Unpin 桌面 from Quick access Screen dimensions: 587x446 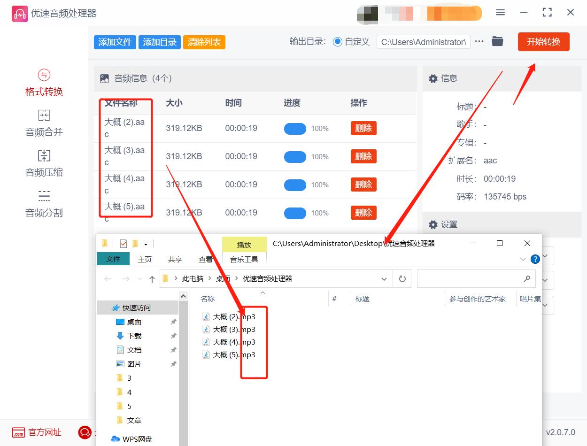(x=173, y=322)
